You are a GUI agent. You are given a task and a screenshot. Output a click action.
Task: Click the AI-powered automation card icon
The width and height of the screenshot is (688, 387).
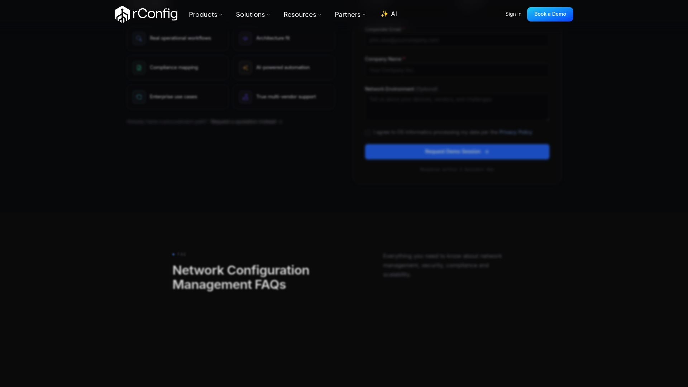pyautogui.click(x=245, y=68)
